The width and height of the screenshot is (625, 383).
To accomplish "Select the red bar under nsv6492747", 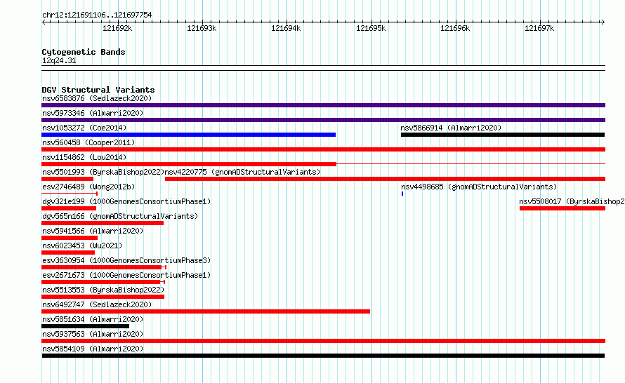I will click(206, 311).
